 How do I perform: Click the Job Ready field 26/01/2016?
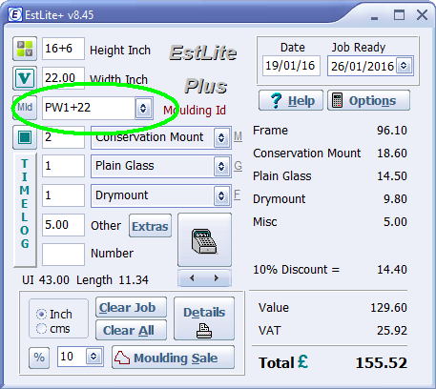pos(362,66)
